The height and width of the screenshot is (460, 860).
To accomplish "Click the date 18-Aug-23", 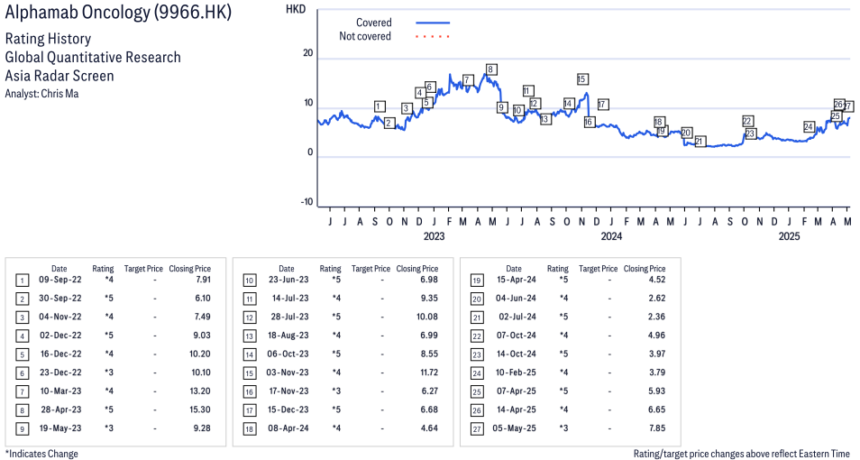I will (288, 336).
